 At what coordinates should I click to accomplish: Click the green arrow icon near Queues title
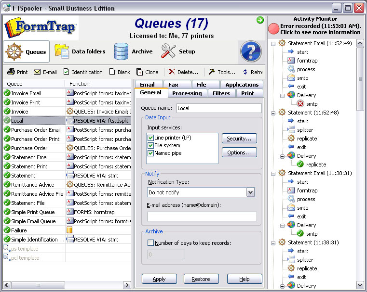click(x=260, y=20)
